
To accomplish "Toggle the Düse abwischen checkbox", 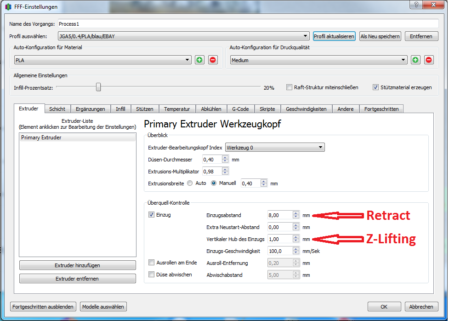I will tap(152, 275).
